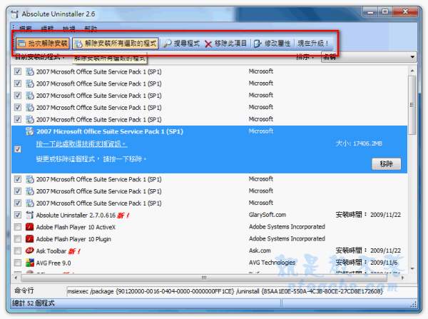
Task: Click the AVG Technologies publisher text
Action: pos(272,263)
